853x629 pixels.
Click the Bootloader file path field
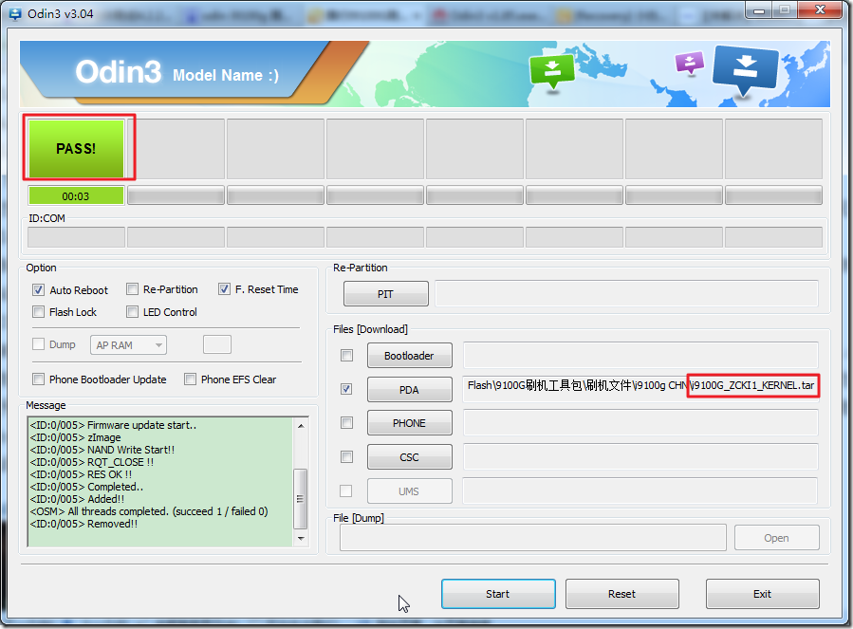pyautogui.click(x=640, y=356)
